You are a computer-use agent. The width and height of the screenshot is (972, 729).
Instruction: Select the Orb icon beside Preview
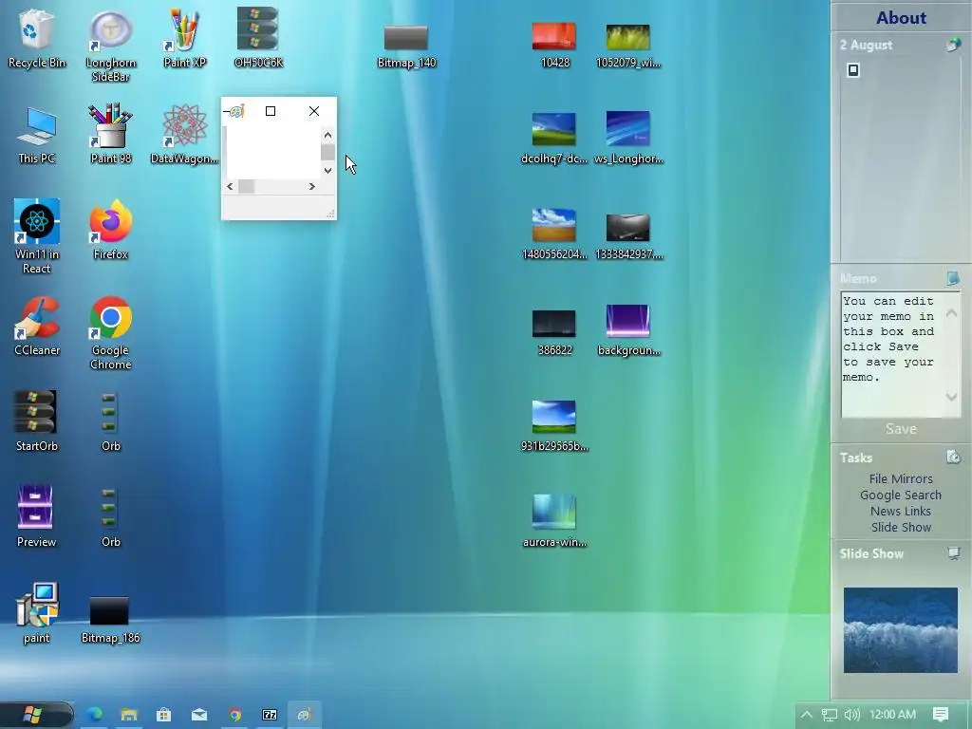pyautogui.click(x=110, y=517)
